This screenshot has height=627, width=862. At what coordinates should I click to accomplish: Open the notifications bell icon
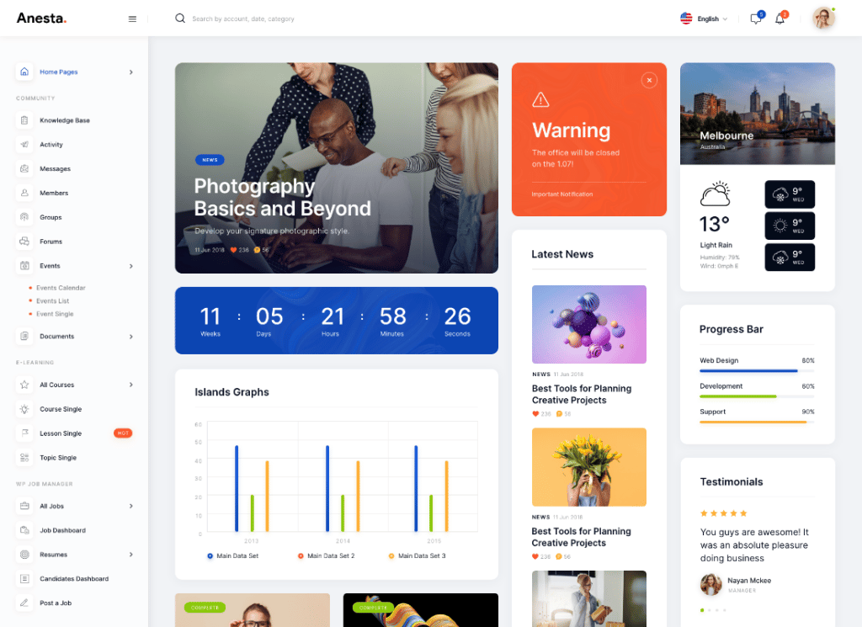780,19
